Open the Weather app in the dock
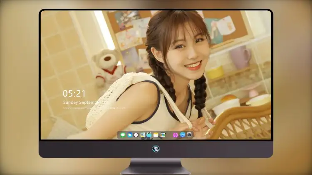 (129, 135)
